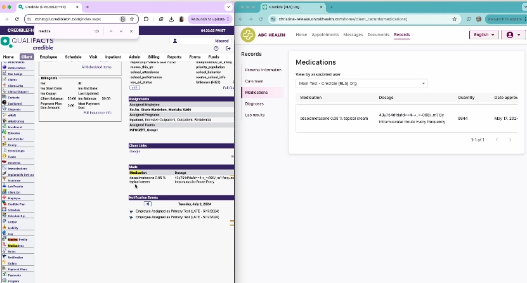Reload the Credible browser page
This screenshot has height=283, width=527.
click(16, 19)
